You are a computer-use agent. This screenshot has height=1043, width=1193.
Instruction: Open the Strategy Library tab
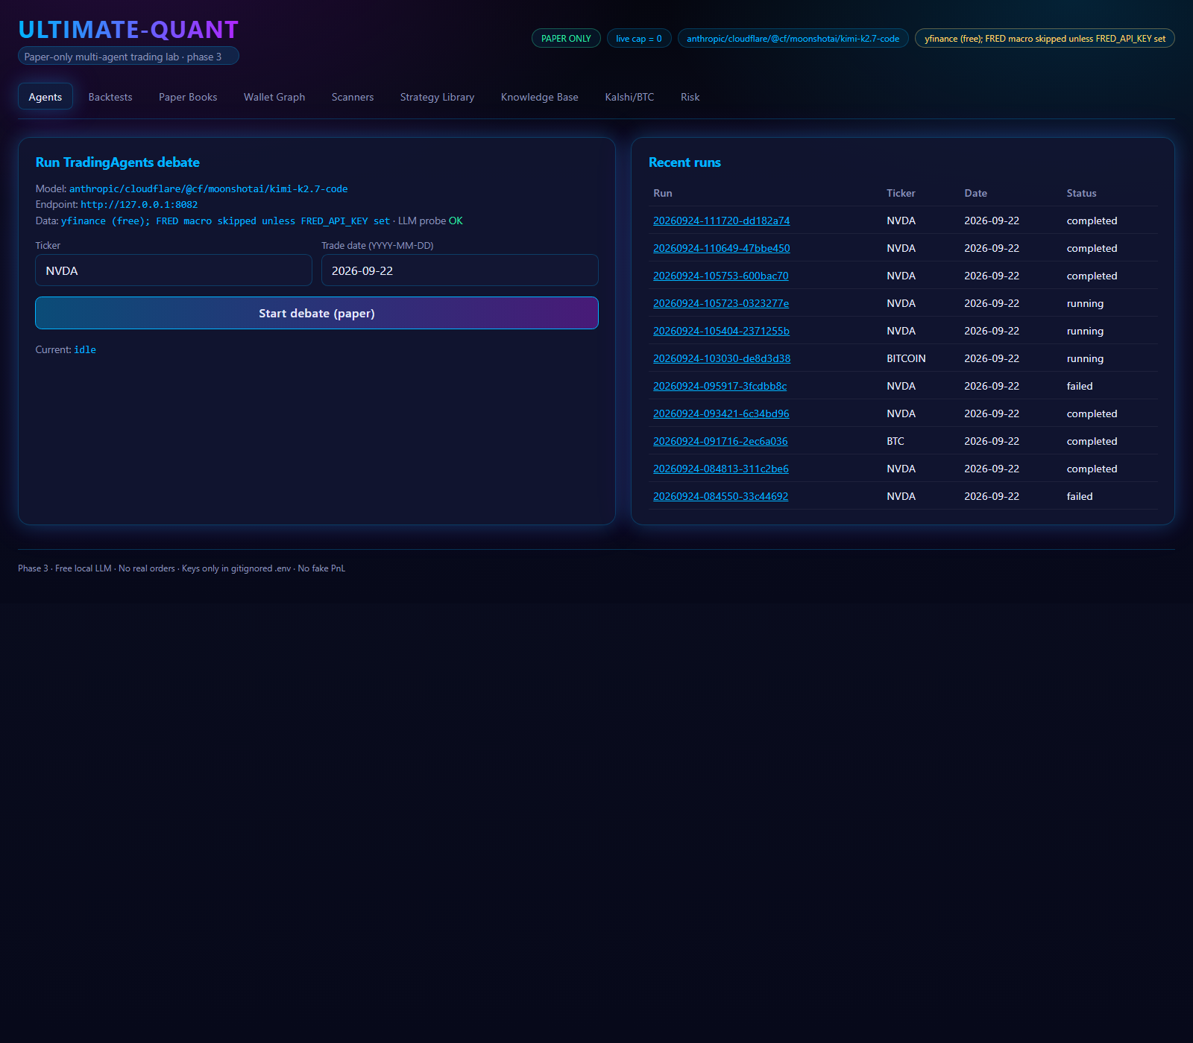[437, 97]
